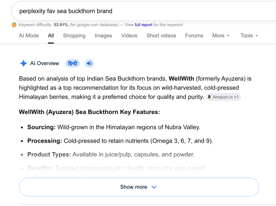The height and width of the screenshot is (206, 276).
Task: Expand the AI Overview with Show more
Action: point(139,187)
